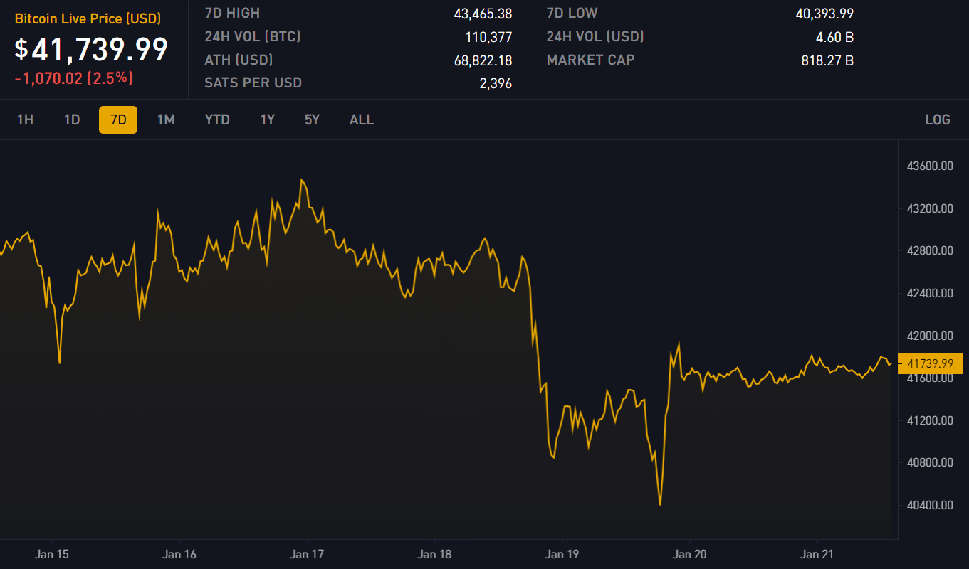Image resolution: width=969 pixels, height=569 pixels.
Task: Toggle LOG scale on chart
Action: coord(937,119)
